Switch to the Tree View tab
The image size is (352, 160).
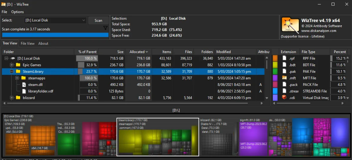tap(10, 43)
